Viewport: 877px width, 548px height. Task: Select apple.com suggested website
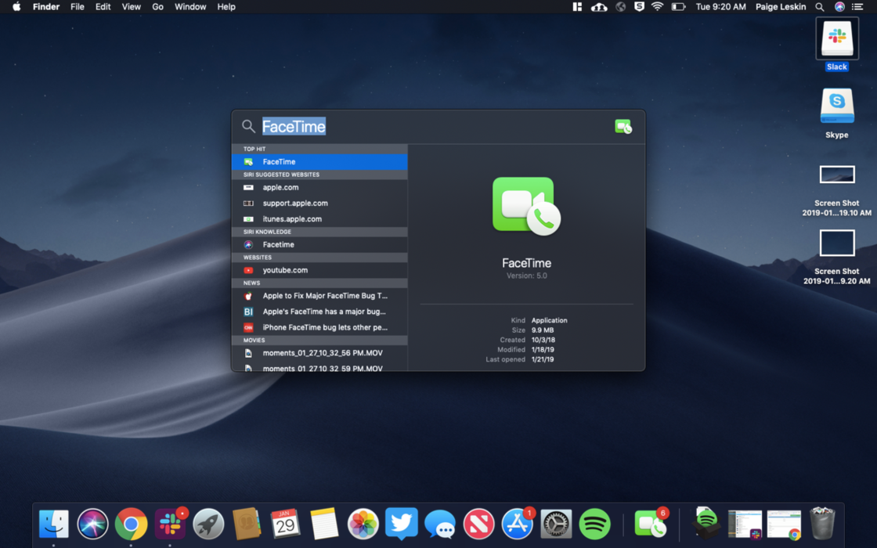pyautogui.click(x=319, y=187)
